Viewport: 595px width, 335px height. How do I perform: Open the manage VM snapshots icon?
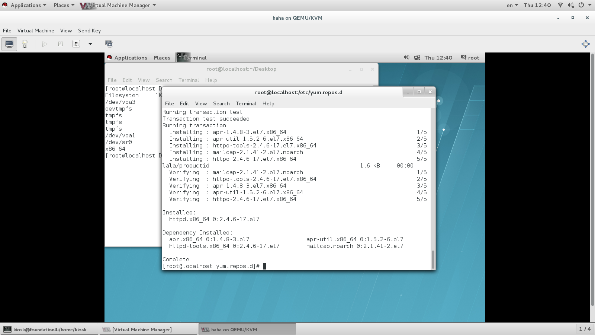(x=109, y=44)
